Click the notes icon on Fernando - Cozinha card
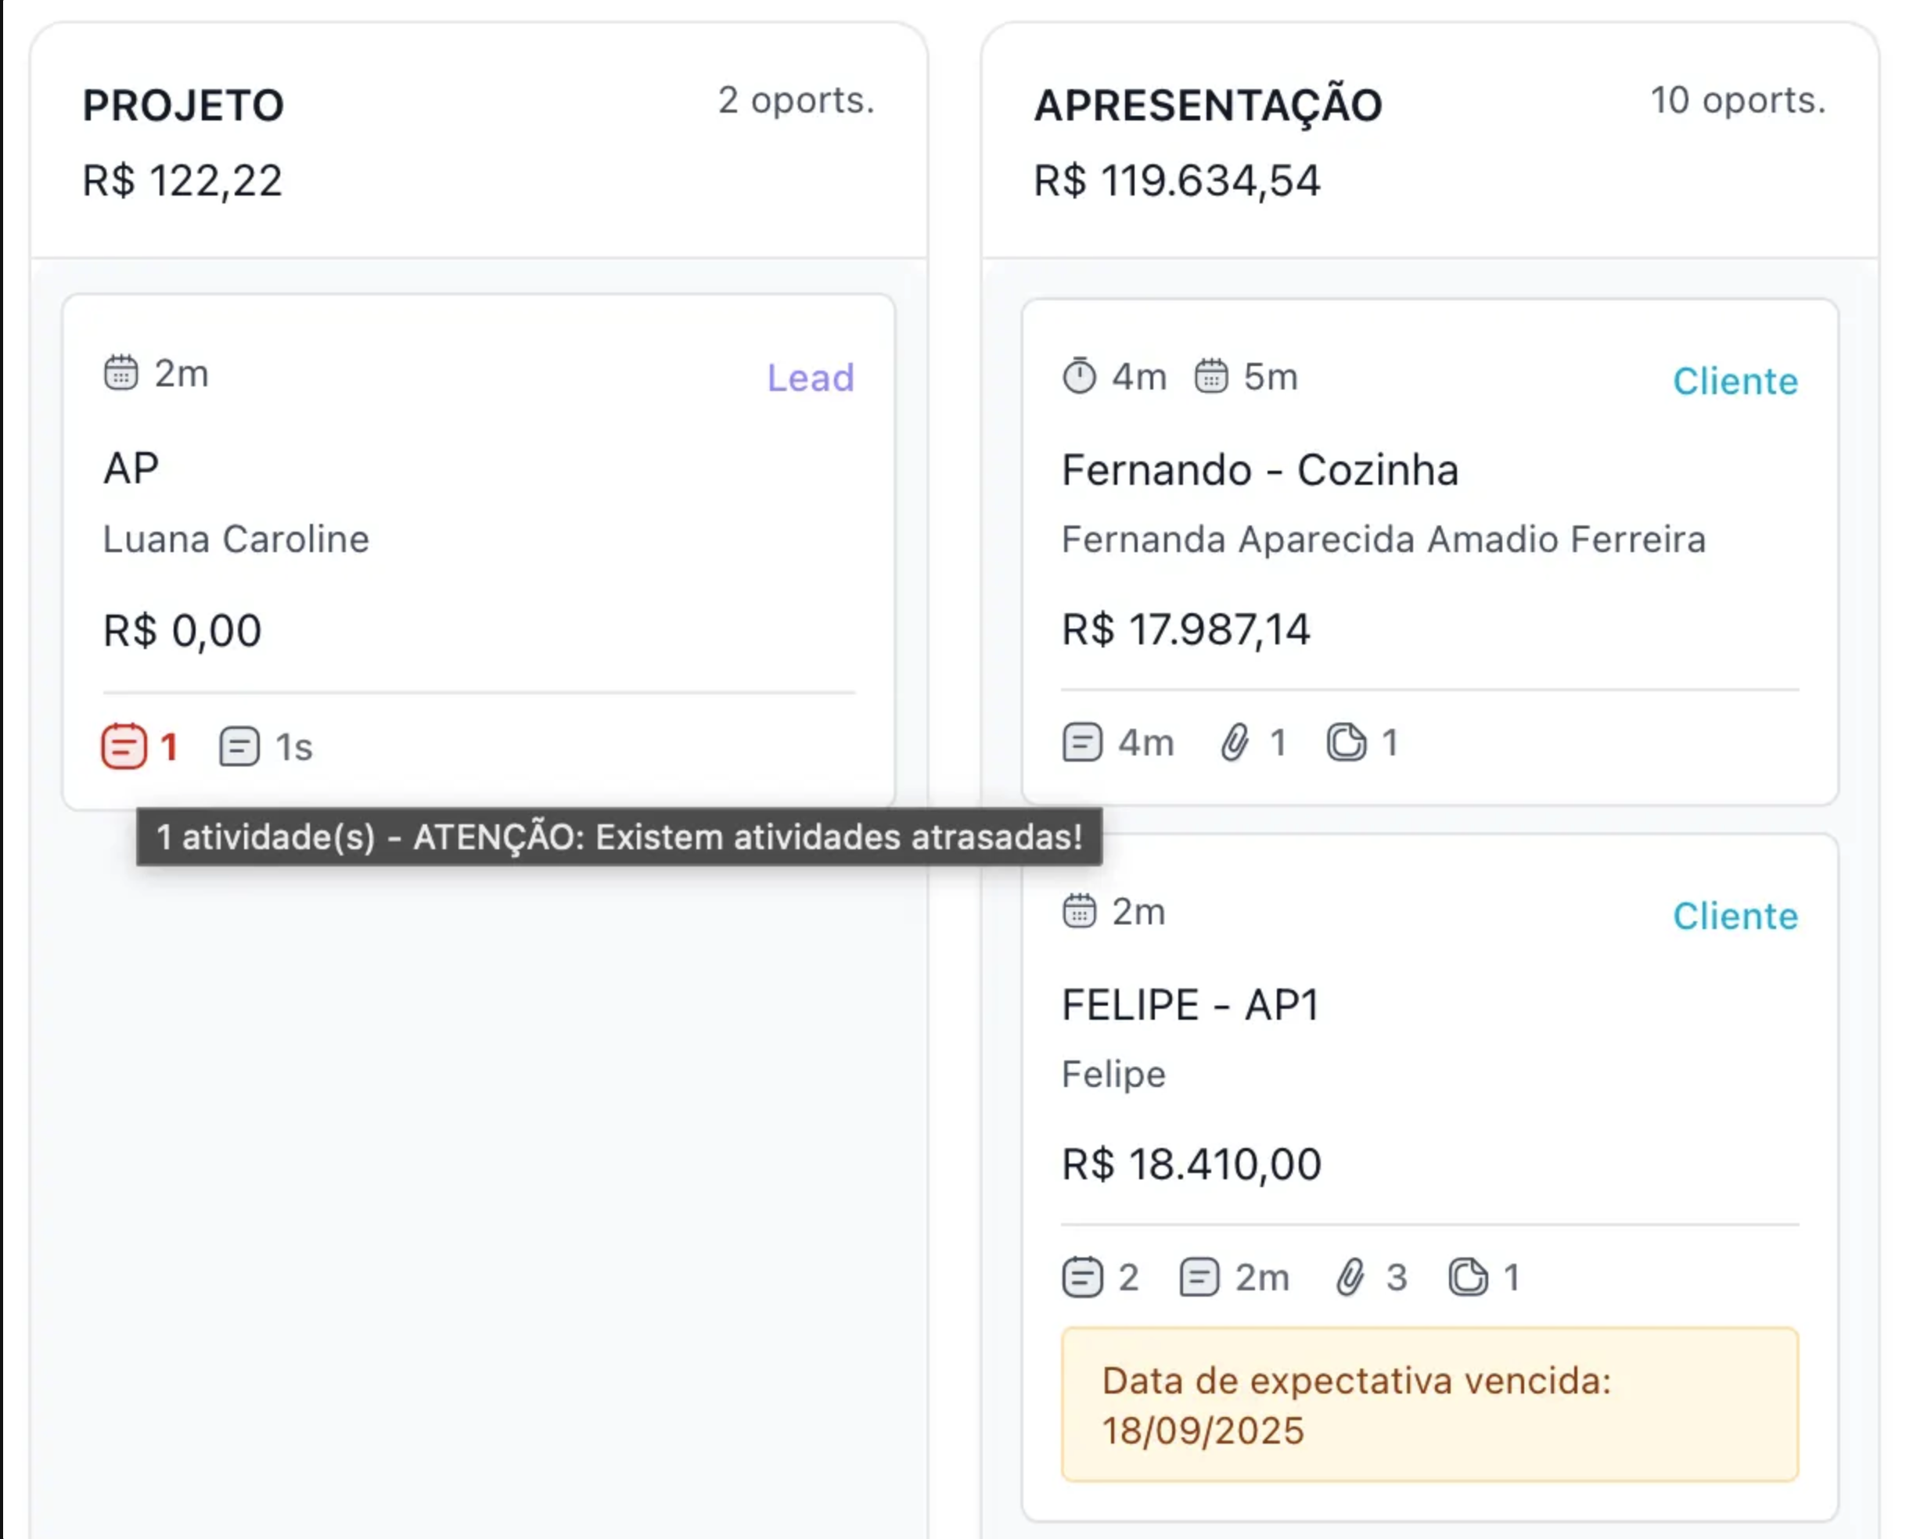This screenshot has height=1539, width=1906. point(1082,743)
